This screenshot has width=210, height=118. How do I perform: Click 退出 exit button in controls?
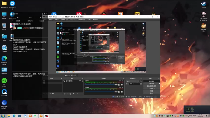pyautogui.click(x=151, y=93)
